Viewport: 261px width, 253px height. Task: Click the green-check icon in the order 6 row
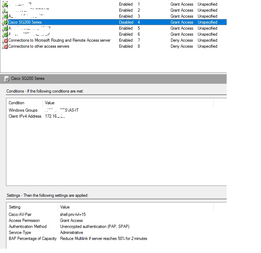(5, 34)
